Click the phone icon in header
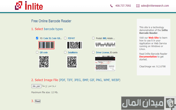 pos(111,6)
